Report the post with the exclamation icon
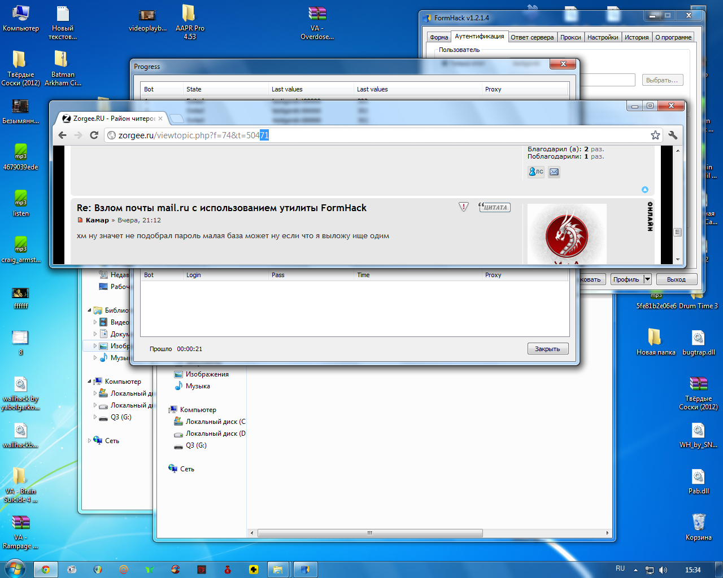This screenshot has width=723, height=578. pyautogui.click(x=464, y=207)
